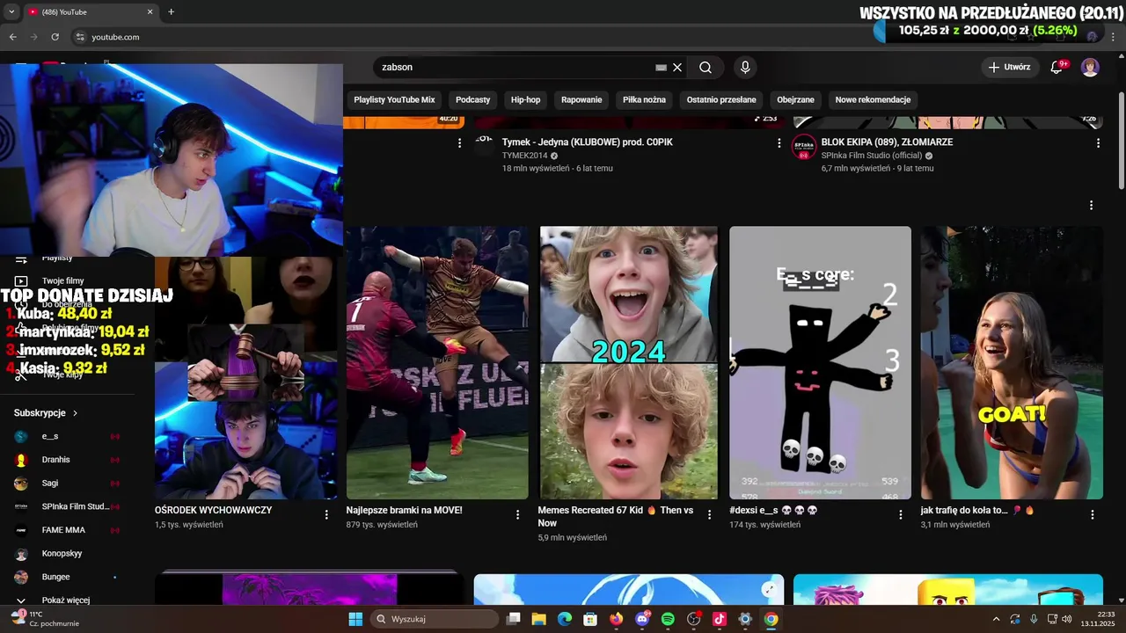Image resolution: width=1126 pixels, height=633 pixels.
Task: Play the #dexsi e__s short thumbnail
Action: click(820, 363)
